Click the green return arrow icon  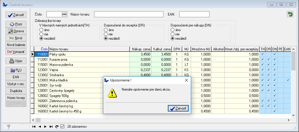pyautogui.click(x=290, y=14)
